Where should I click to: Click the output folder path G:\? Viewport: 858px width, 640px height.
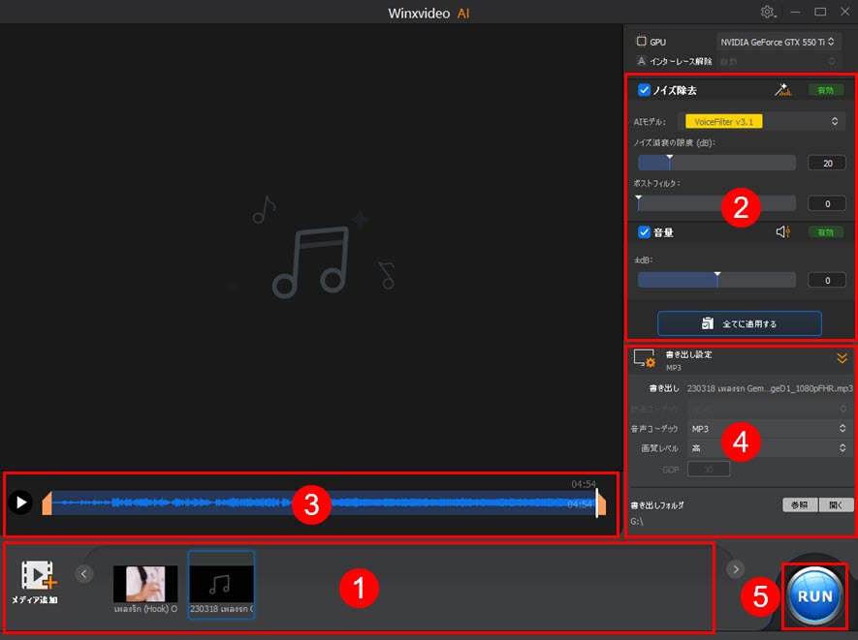[x=636, y=522]
